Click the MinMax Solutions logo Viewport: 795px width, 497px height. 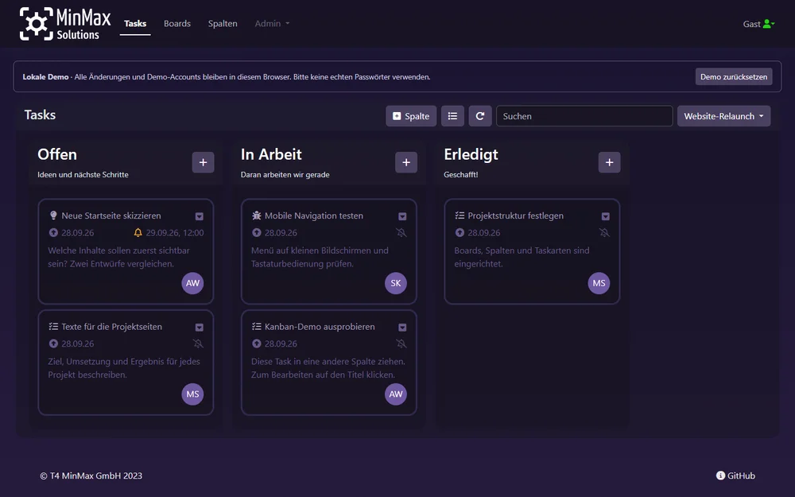[x=65, y=24]
